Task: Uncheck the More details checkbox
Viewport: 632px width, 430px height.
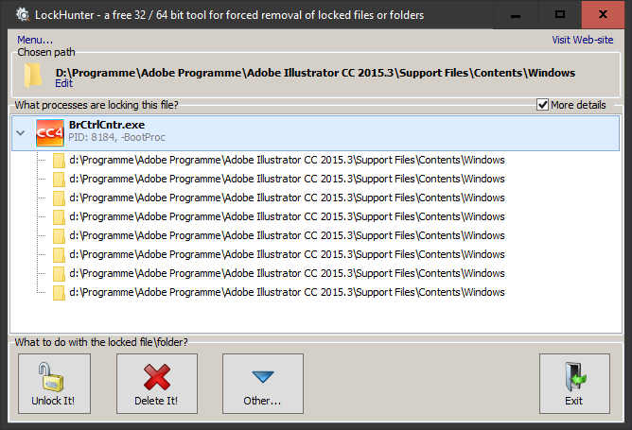Action: pos(542,105)
